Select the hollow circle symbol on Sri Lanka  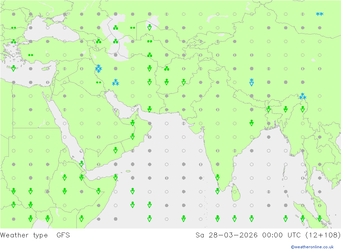point(235,192)
